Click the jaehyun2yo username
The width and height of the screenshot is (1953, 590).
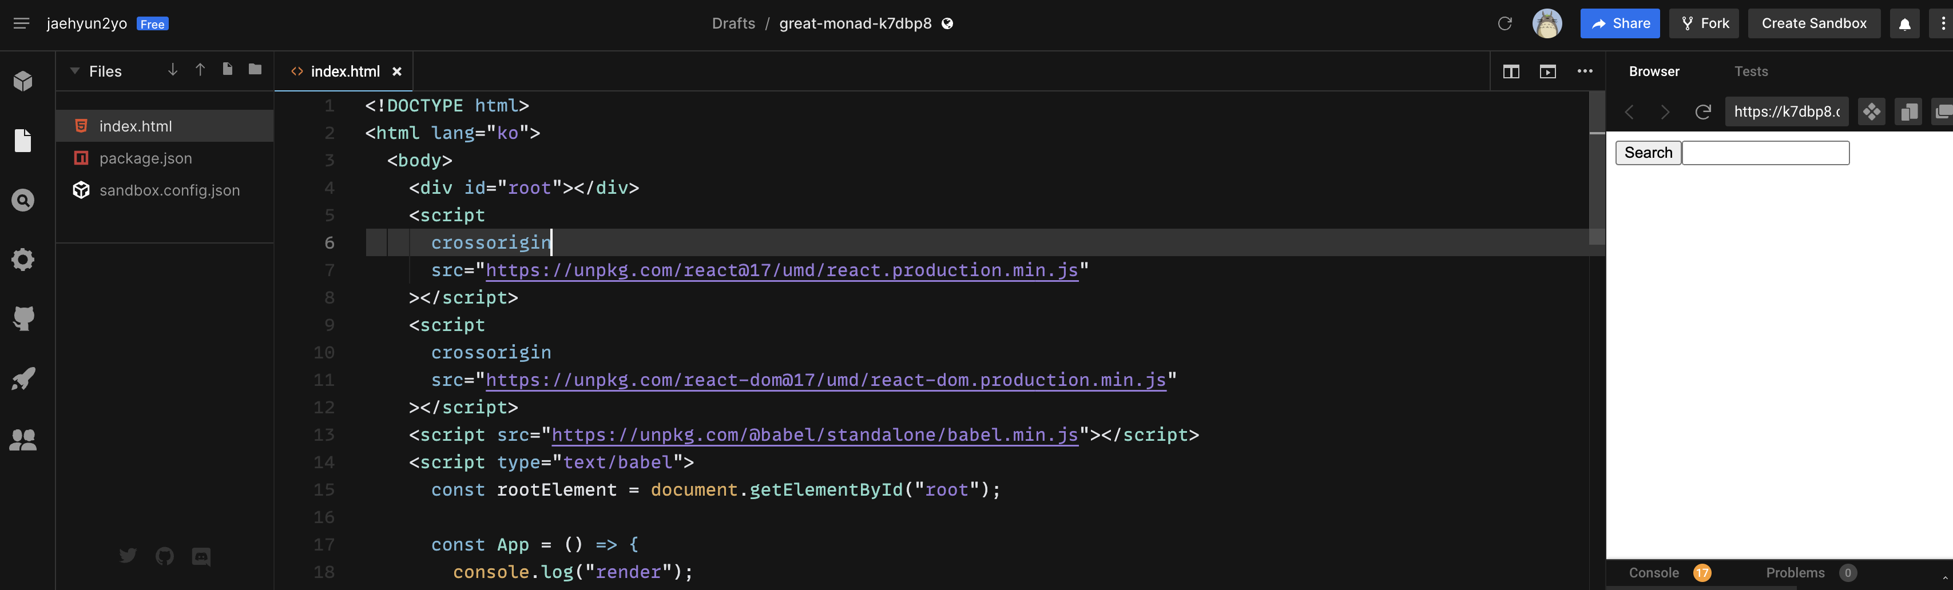click(x=86, y=23)
